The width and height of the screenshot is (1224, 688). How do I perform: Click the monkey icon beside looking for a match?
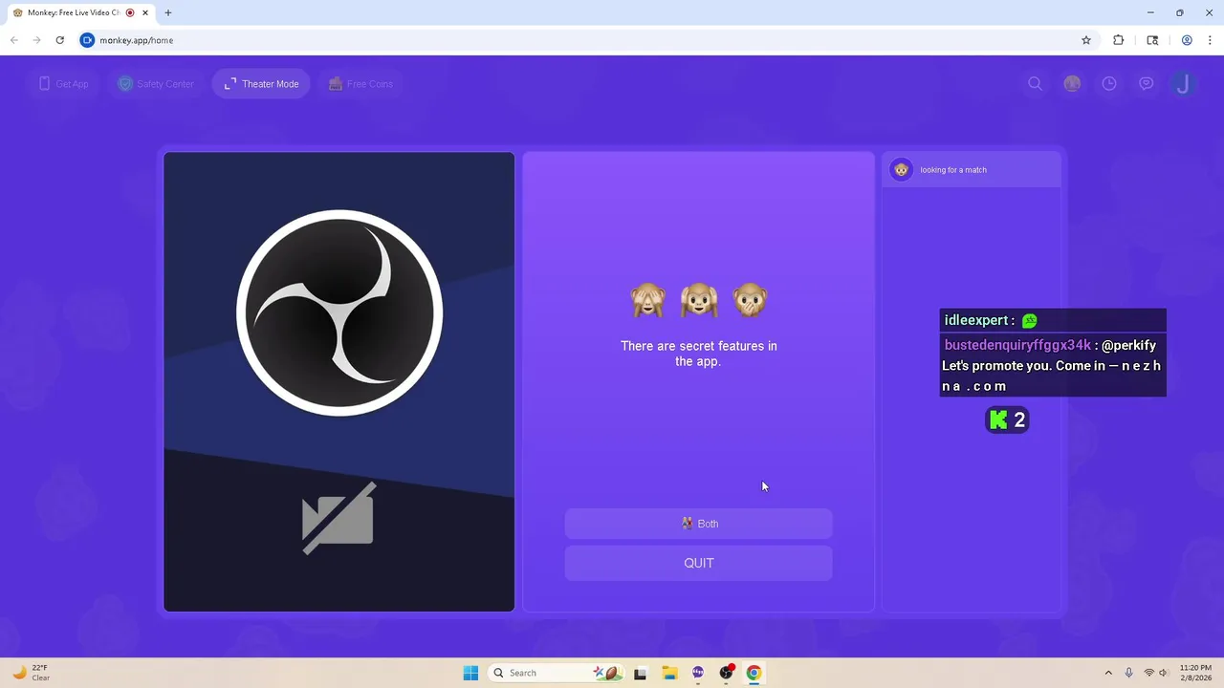901,170
